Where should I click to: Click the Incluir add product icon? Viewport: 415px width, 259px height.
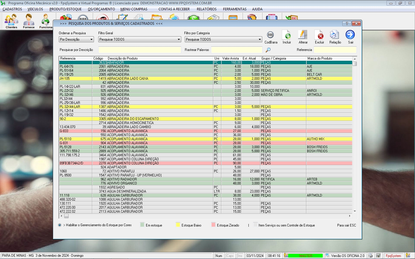(x=287, y=35)
